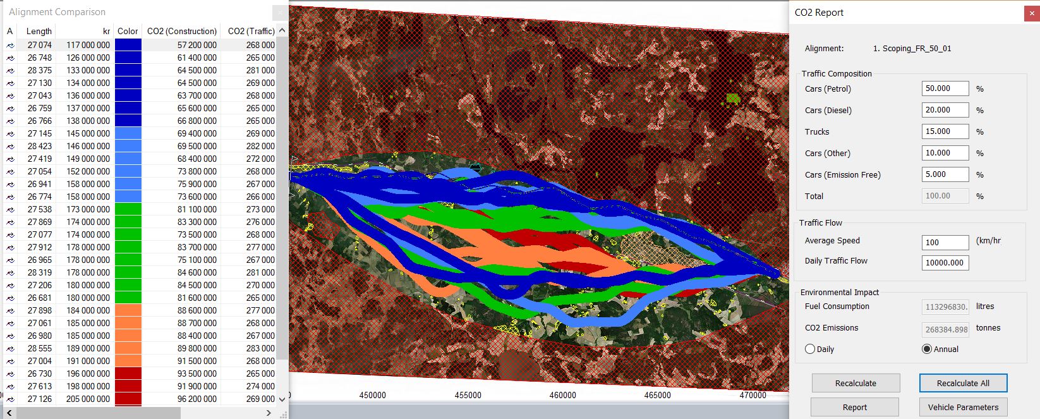Select alignment icon in the 27 912 length row
The image size is (1040, 419).
click(x=10, y=248)
